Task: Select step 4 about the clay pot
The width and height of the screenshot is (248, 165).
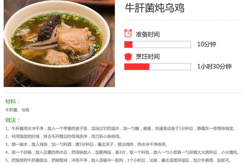Action: click(x=122, y=152)
